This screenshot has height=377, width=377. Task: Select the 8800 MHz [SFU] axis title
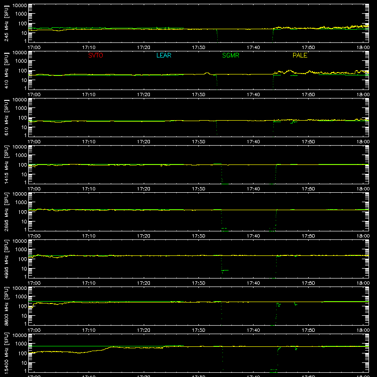click(x=7, y=306)
